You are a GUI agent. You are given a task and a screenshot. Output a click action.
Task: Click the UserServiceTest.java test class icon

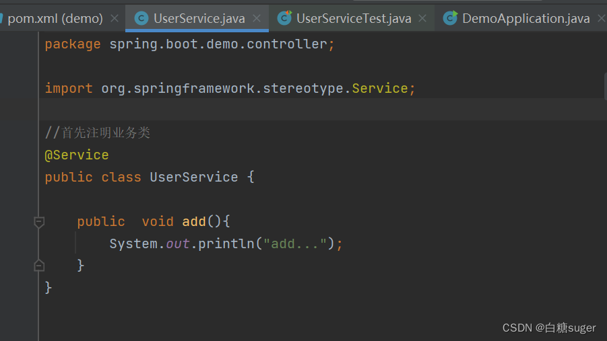pos(284,18)
